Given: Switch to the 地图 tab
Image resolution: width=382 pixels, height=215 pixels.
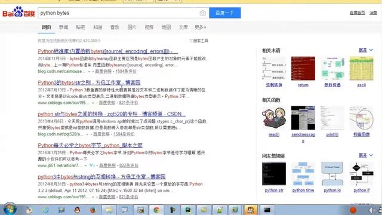Looking at the screenshot, I should coord(166,27).
